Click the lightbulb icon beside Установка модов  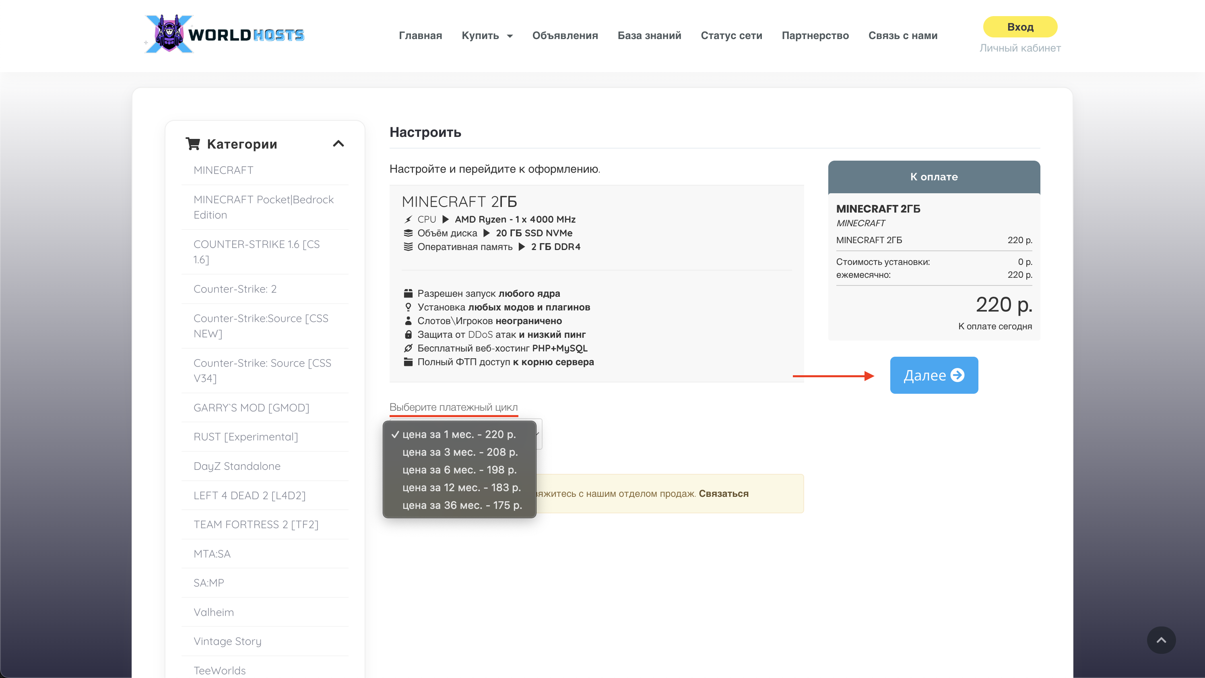[408, 307]
